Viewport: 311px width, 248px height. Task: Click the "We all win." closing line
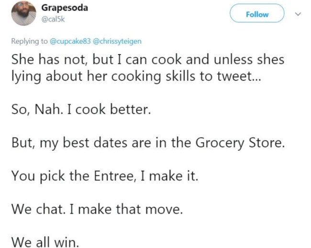click(x=45, y=242)
